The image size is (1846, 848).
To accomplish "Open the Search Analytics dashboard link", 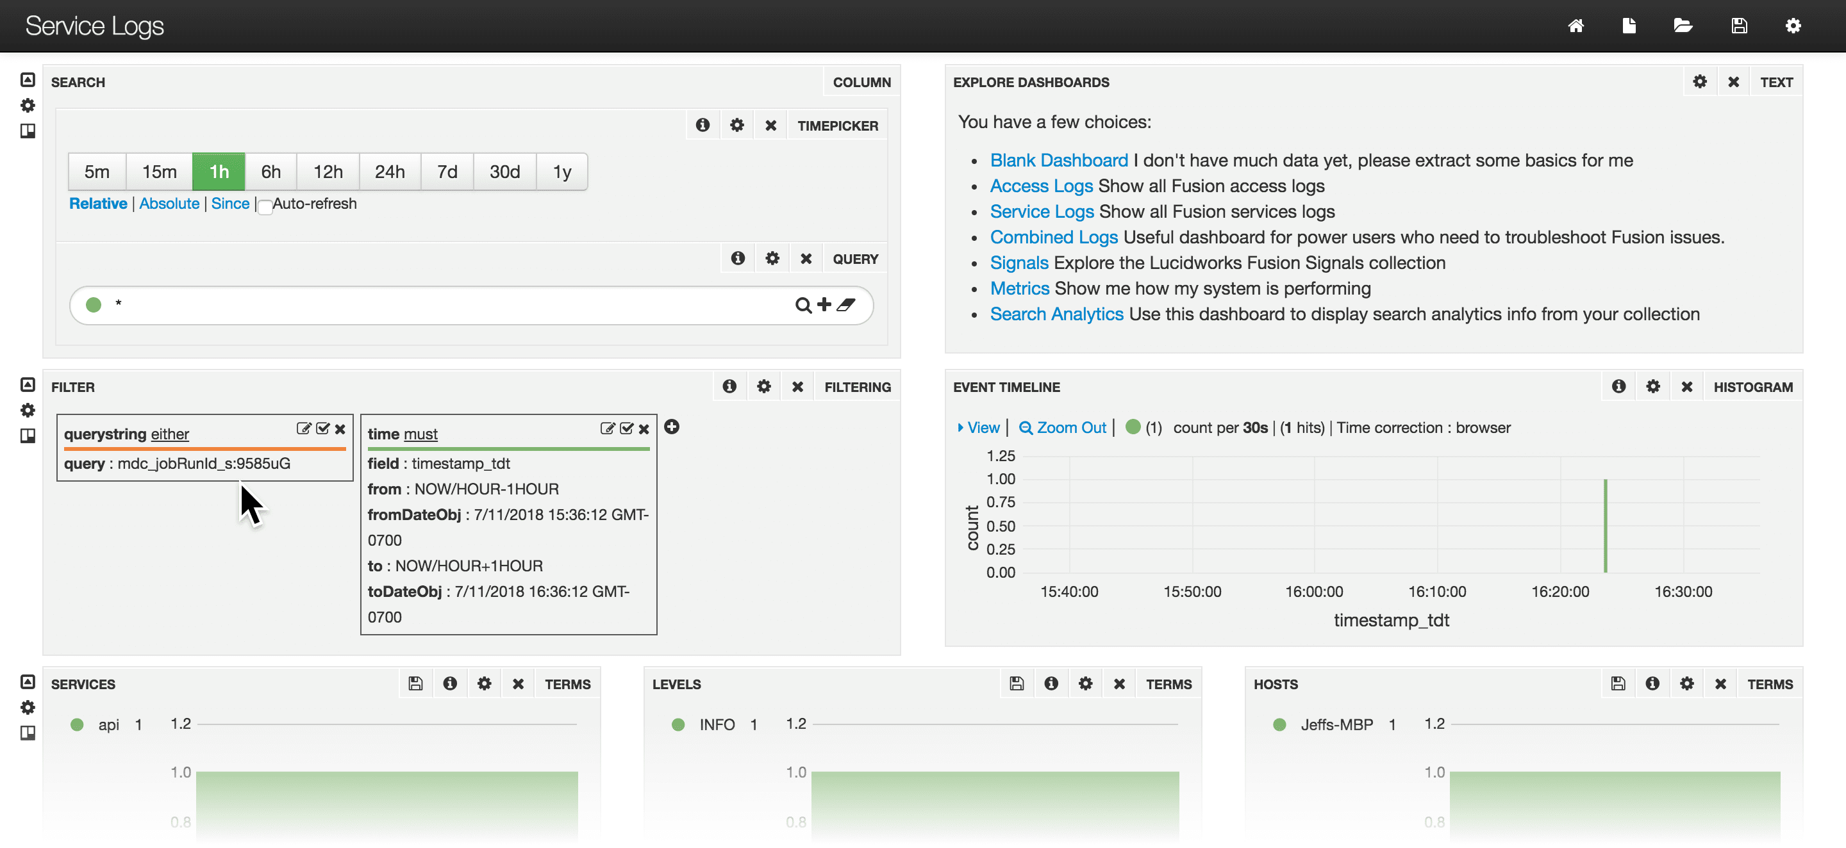I will pos(1056,314).
